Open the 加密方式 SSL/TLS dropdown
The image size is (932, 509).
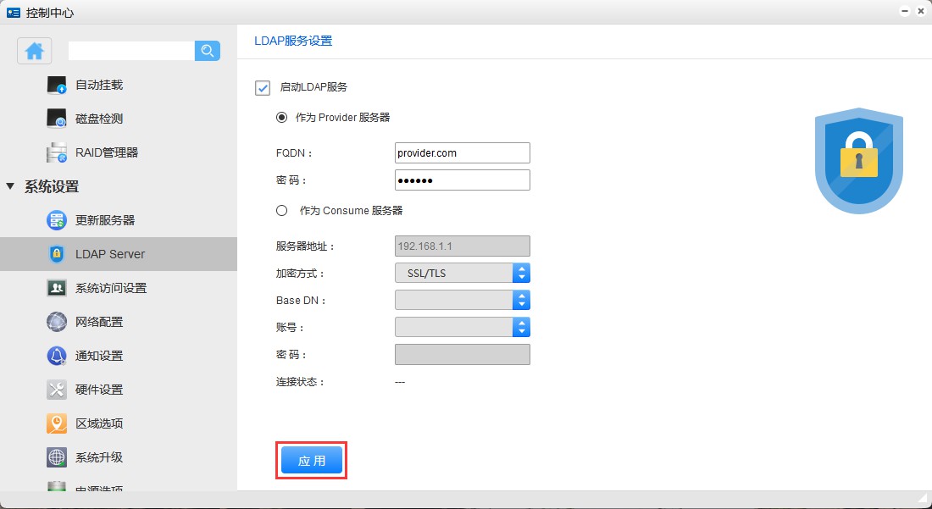[463, 273]
